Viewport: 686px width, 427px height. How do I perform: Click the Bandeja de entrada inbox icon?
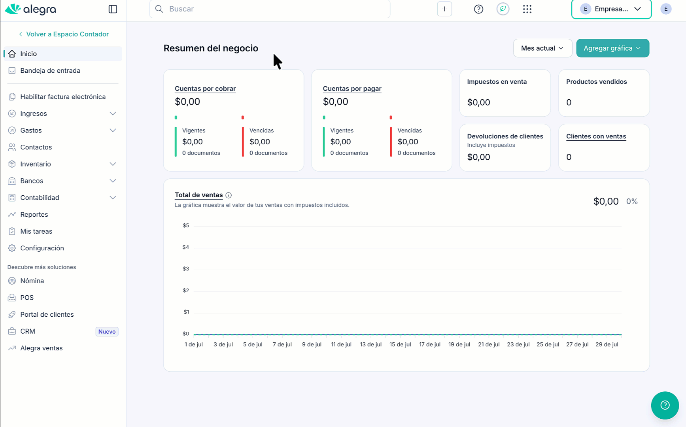tap(12, 70)
